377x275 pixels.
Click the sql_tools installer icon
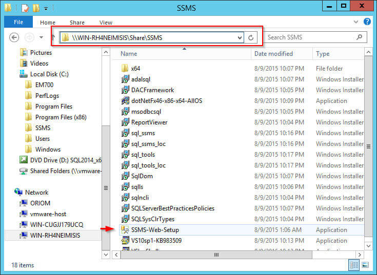125,155
